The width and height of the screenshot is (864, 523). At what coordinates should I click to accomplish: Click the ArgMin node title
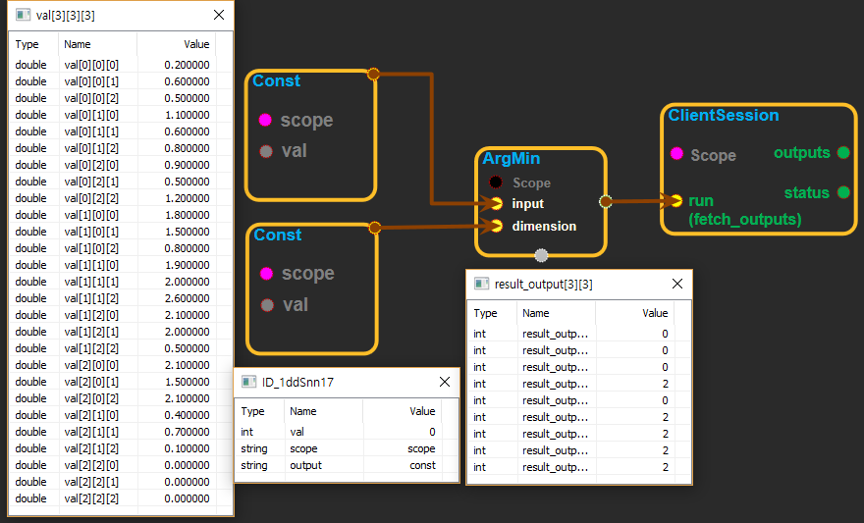coord(511,159)
